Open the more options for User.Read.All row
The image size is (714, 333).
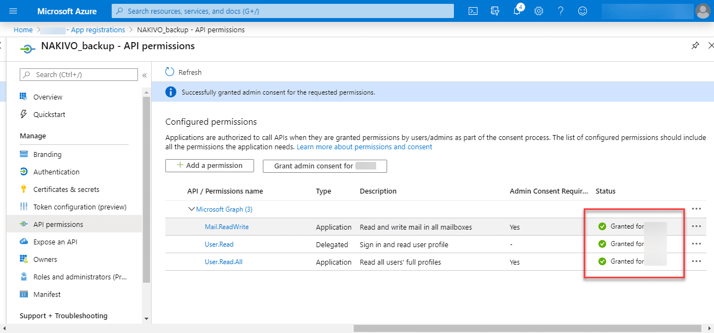click(x=696, y=261)
